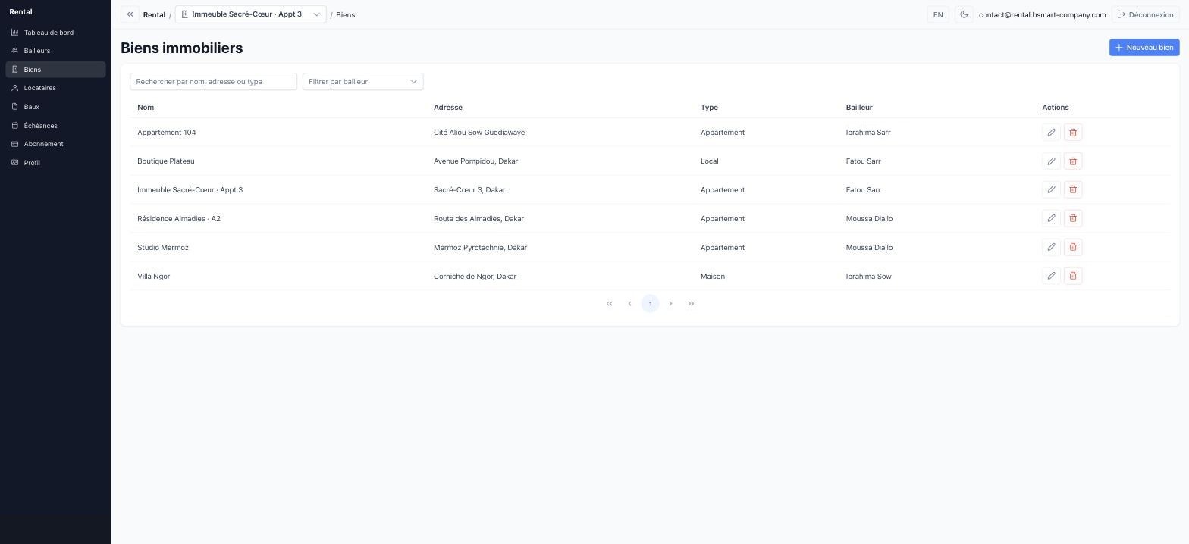Collapse the sidebar with double-chevron icon

point(130,14)
